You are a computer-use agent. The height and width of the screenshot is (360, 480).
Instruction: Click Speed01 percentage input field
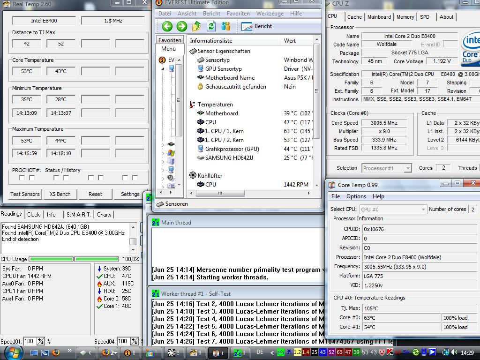[30, 341]
